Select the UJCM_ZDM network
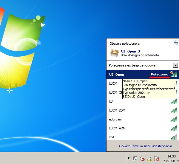 [x=118, y=110]
